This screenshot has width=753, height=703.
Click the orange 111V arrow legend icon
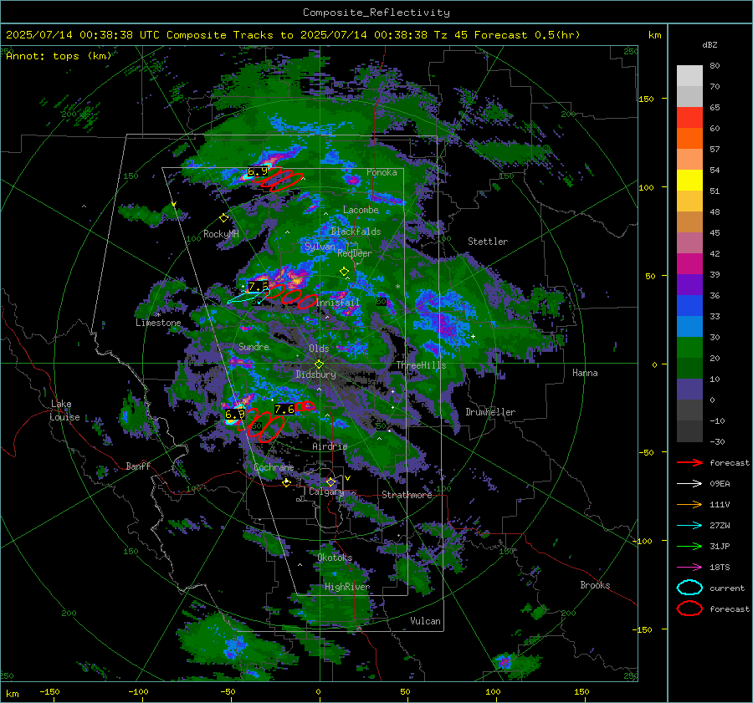689,504
